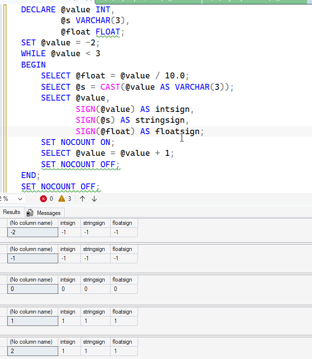Select floatsign cell in the row with value -2

click(x=124, y=232)
